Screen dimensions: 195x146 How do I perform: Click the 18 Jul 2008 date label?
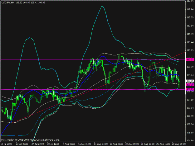tap(6, 144)
